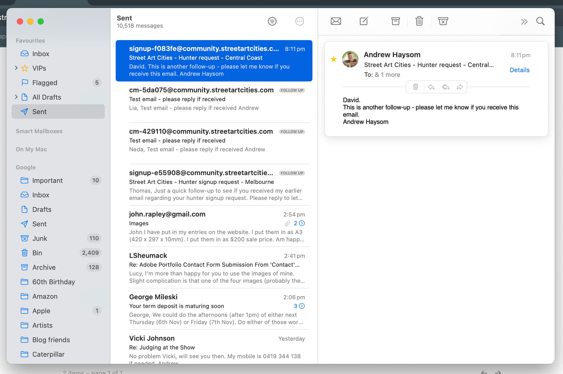Screen dimensions: 563x374
Task: Expand the All Drafts mailbox
Action: [16, 97]
